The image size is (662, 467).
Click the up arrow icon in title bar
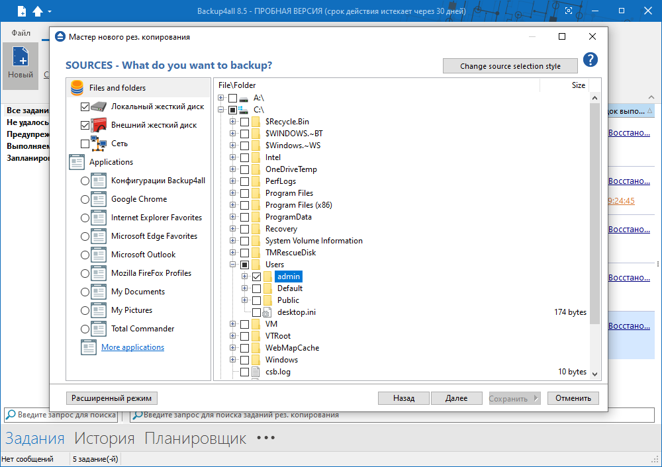[x=38, y=11]
